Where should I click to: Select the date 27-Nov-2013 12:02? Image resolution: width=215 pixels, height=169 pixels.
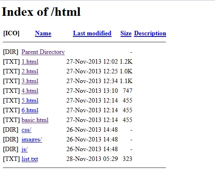[92, 62]
